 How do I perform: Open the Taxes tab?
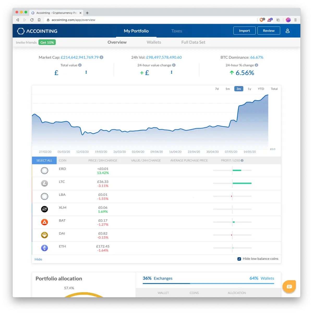pos(177,31)
